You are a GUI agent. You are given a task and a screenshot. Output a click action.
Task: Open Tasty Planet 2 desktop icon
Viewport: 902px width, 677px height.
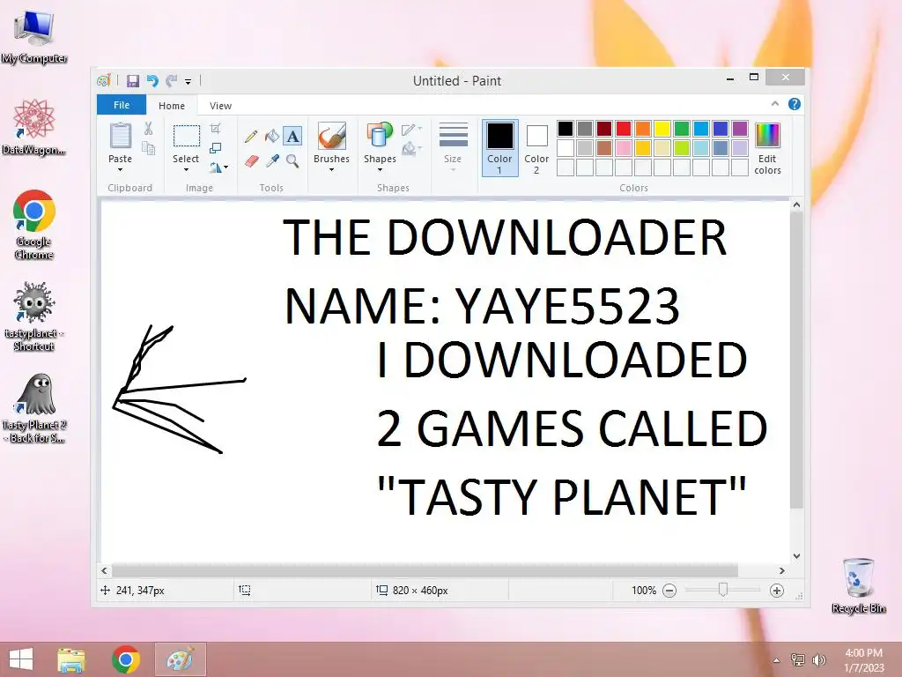click(34, 409)
